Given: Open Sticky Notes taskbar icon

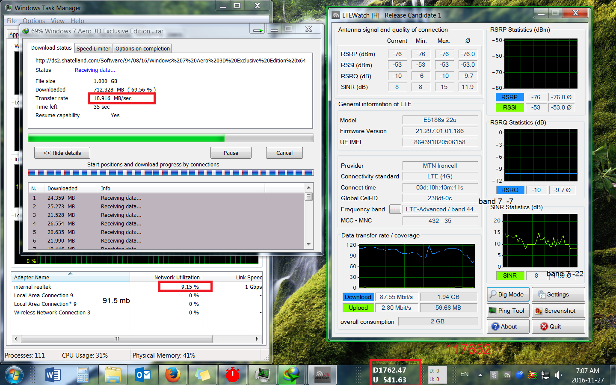Looking at the screenshot, I should (203, 375).
